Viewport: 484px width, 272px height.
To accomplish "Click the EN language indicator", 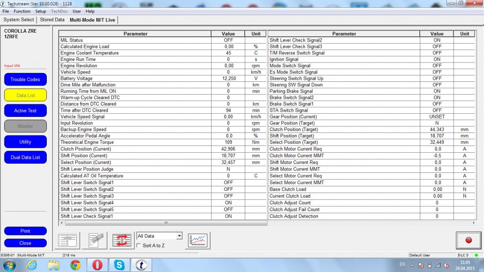I will tap(402, 264).
